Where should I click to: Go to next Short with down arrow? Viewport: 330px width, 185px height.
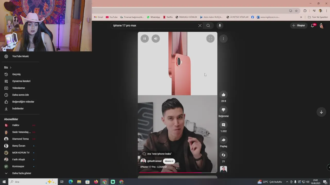click(321, 112)
